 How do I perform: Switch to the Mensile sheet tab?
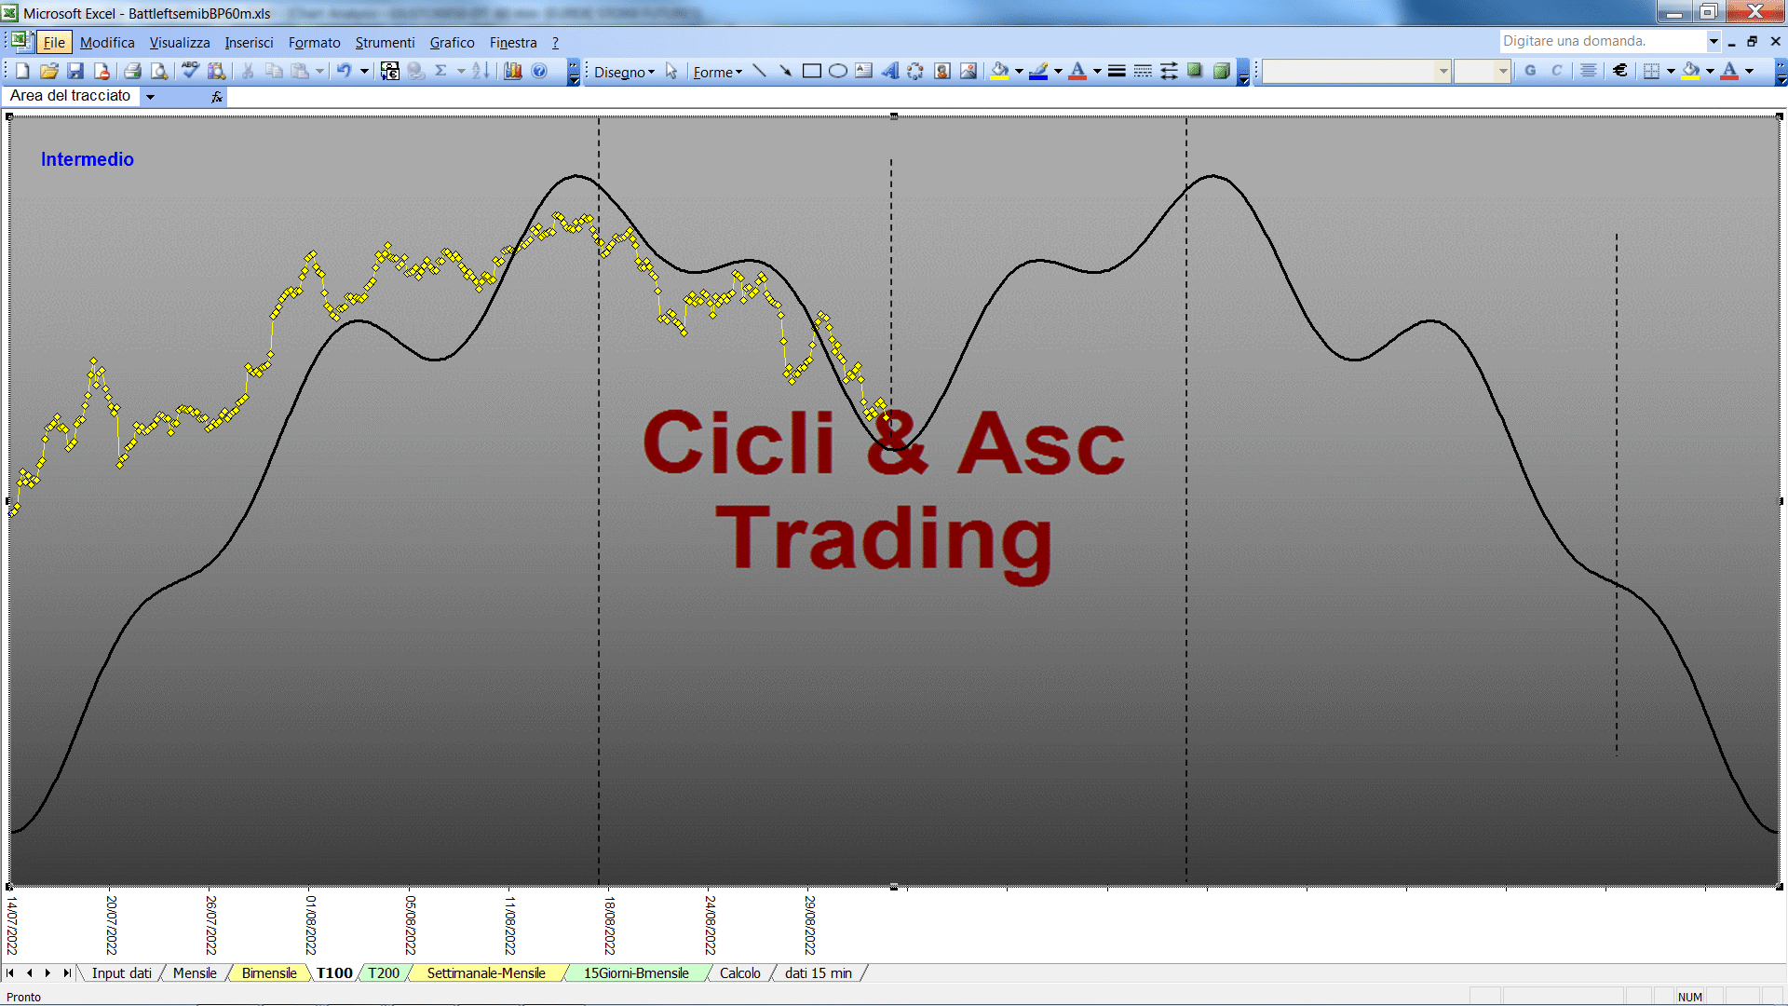coord(195,972)
